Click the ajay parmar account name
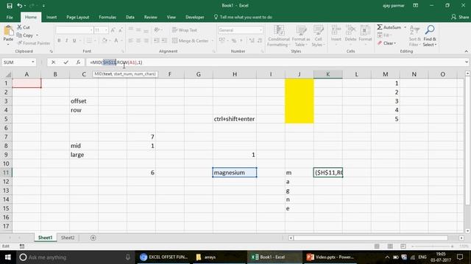This screenshot has width=471, height=264. pos(394,5)
